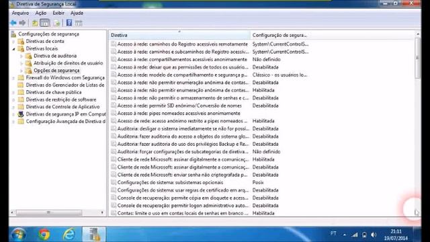The image size is (430, 242).
Task: Click the Diretivas de chave pública folder icon
Action: coord(21,92)
